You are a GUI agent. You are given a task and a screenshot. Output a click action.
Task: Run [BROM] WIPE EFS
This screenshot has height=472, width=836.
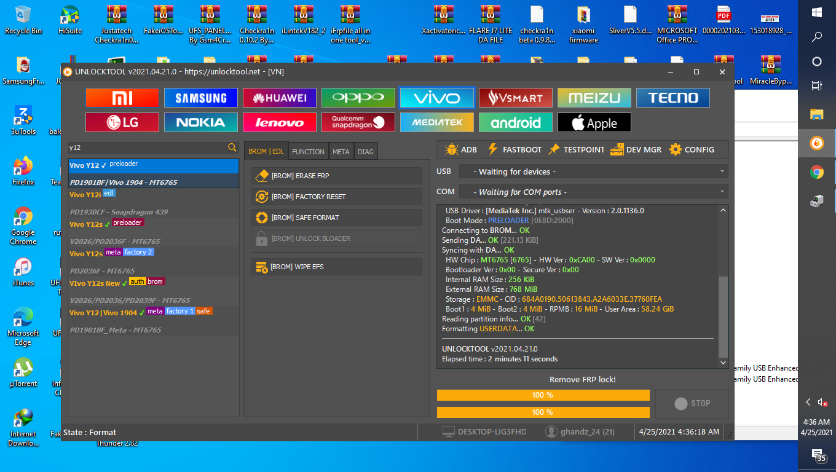pyautogui.click(x=337, y=267)
